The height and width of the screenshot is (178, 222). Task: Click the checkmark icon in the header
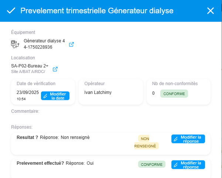[11, 10]
